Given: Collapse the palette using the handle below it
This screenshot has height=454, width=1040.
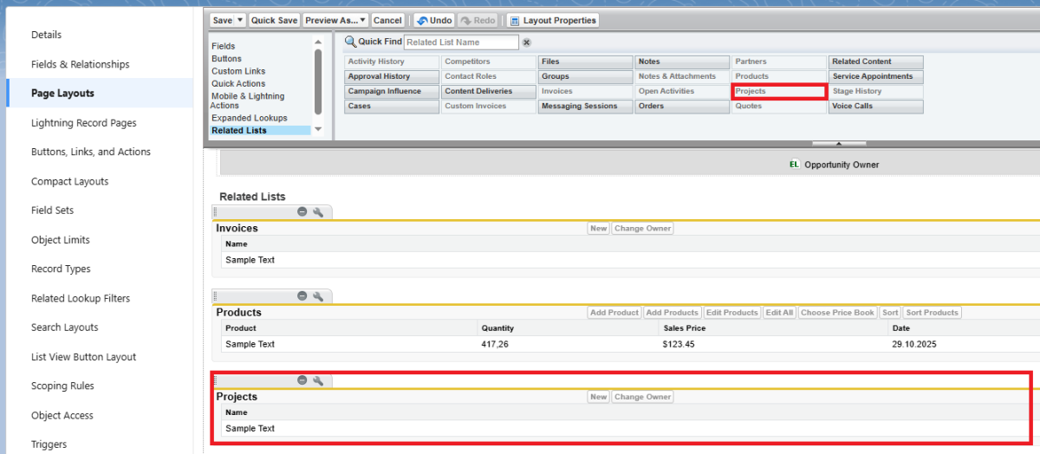Looking at the screenshot, I should click(x=838, y=143).
